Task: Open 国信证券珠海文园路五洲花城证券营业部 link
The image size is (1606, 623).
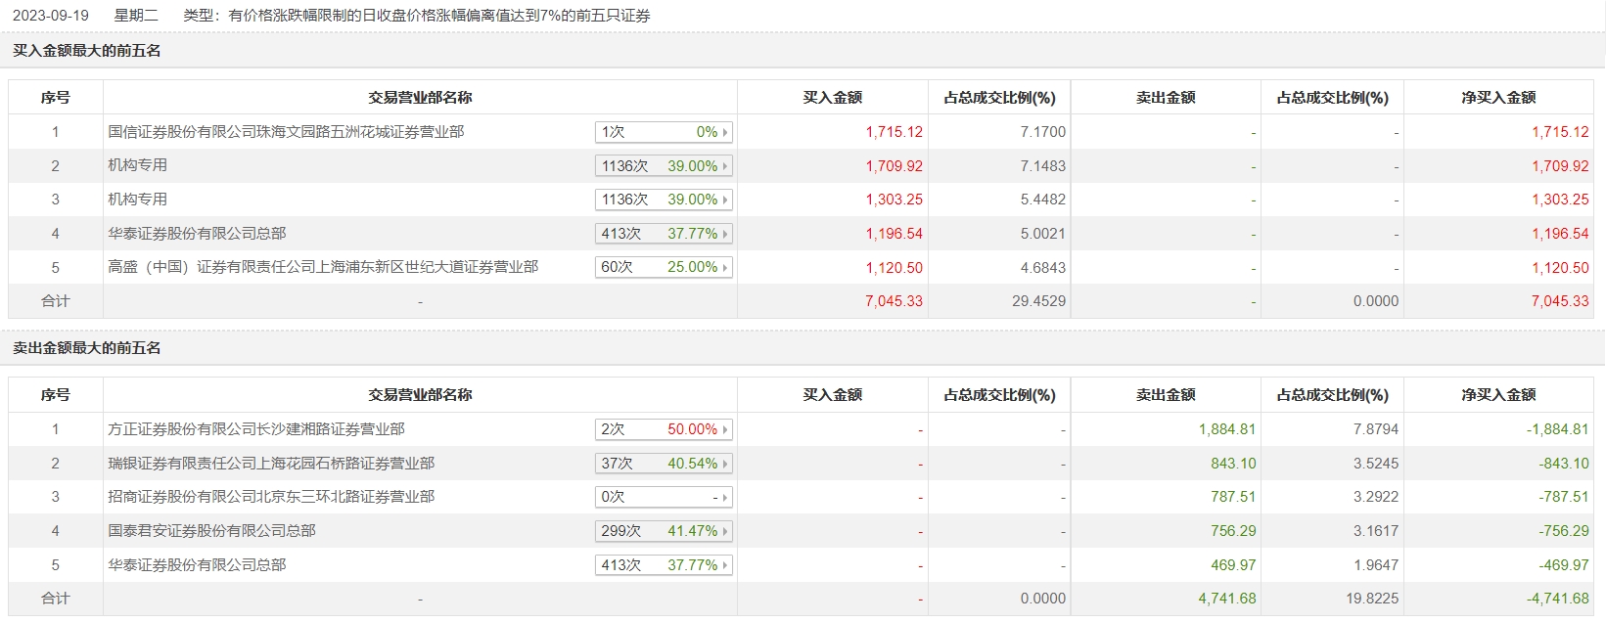Action: coord(286,132)
